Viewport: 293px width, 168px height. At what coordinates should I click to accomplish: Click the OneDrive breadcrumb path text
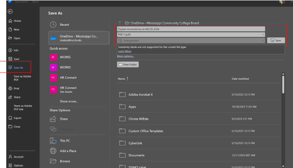(164, 23)
